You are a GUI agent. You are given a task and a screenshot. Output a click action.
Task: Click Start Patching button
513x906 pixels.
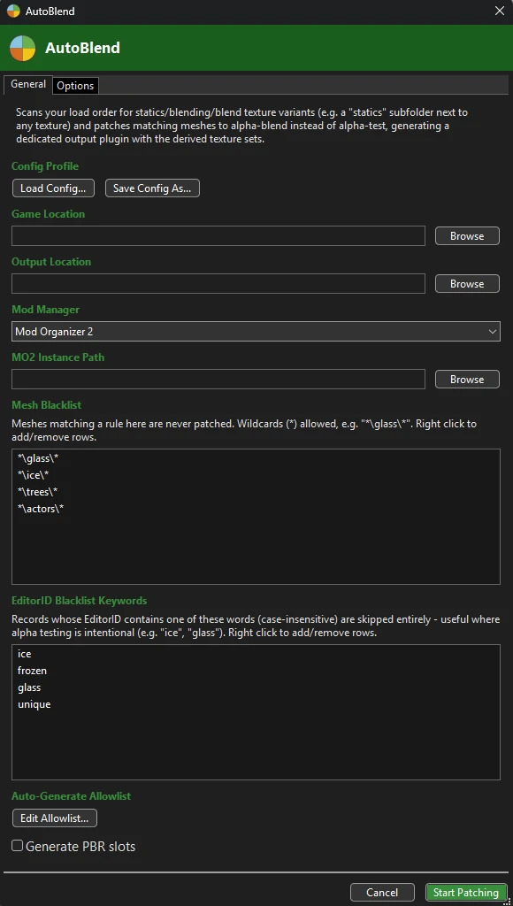point(465,893)
